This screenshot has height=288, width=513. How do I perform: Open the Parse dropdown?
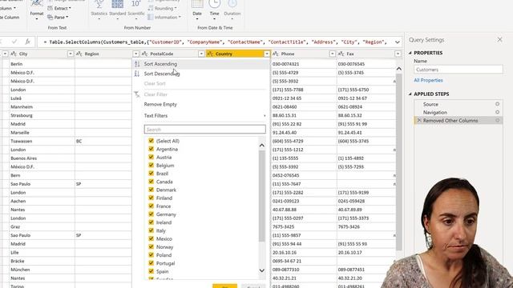58,18
